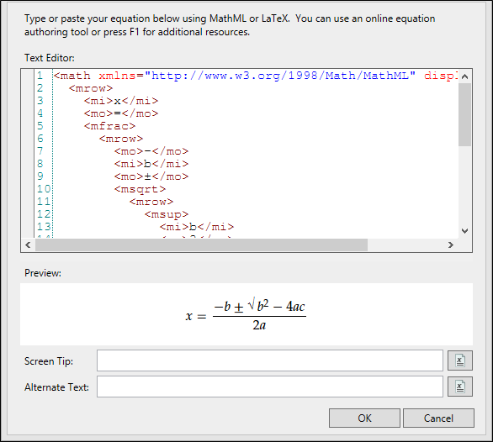Click the vertical scrollbar up arrow
This screenshot has height=442, width=493.
tap(464, 76)
